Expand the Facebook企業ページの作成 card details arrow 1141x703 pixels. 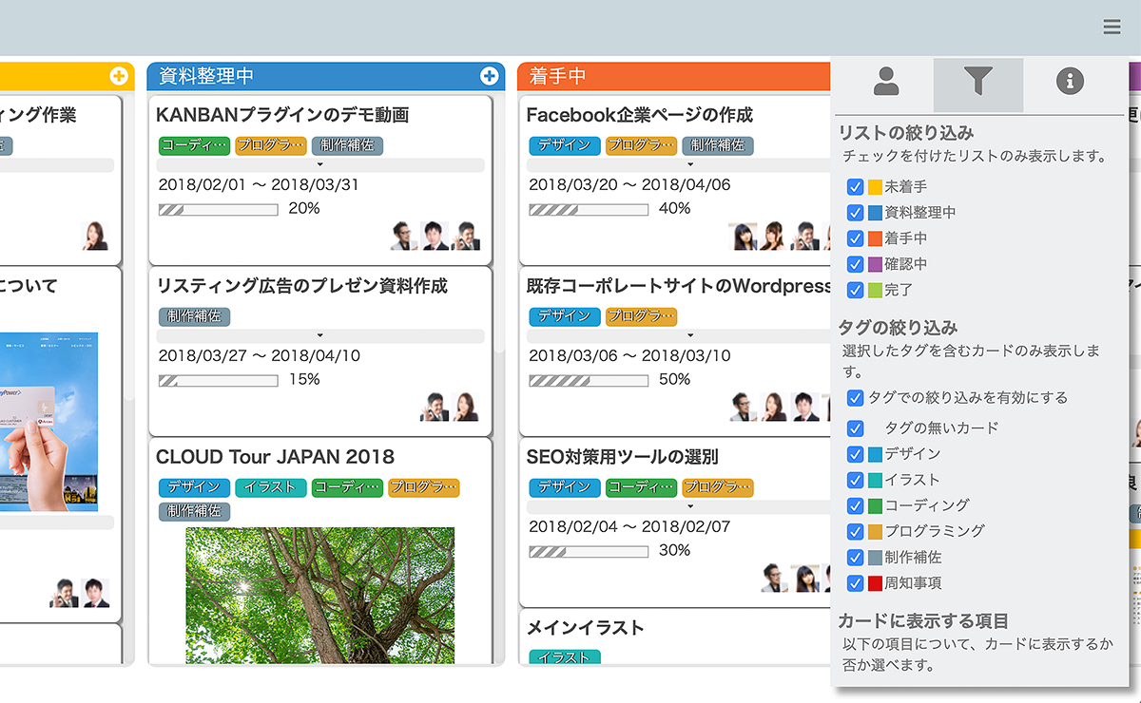690,165
